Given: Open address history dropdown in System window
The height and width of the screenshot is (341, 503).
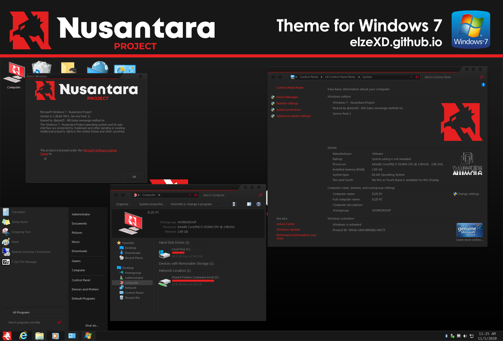Looking at the screenshot, I should click(412, 77).
